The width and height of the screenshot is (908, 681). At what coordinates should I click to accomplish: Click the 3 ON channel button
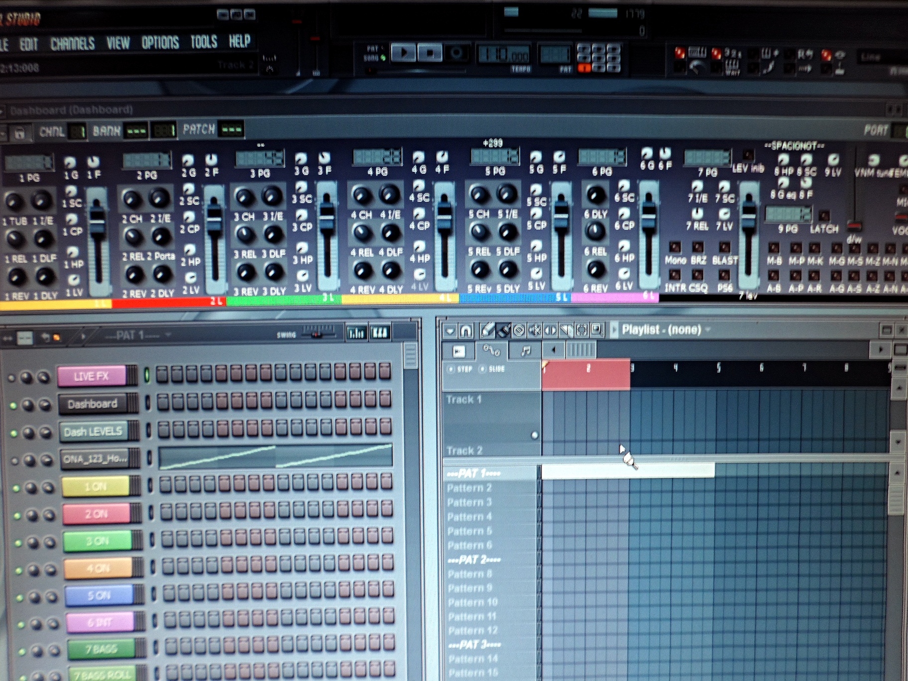pos(97,541)
